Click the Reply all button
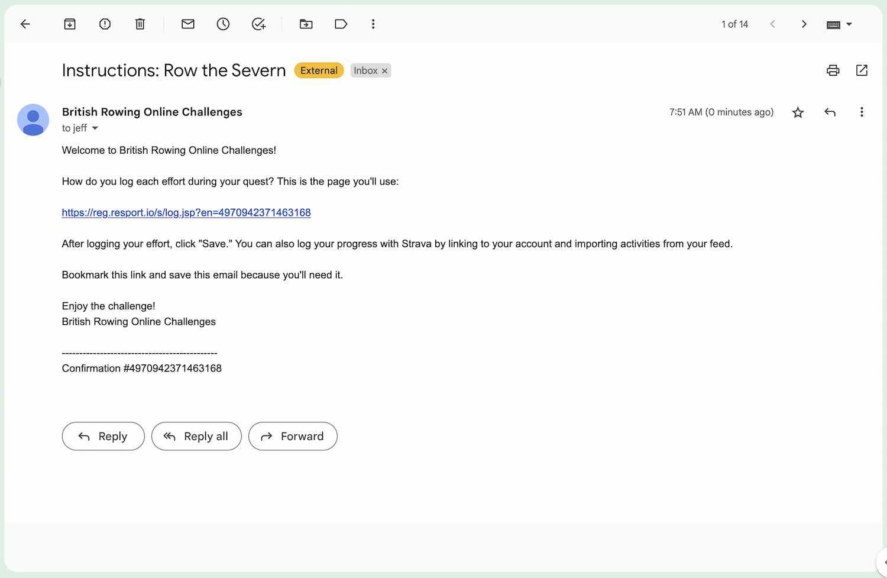The image size is (887, 578). 196,436
